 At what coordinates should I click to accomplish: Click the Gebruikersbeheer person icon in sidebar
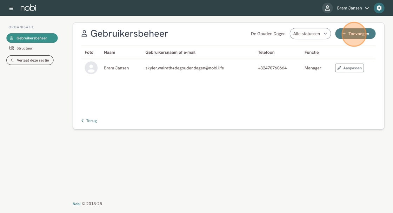pos(12,38)
